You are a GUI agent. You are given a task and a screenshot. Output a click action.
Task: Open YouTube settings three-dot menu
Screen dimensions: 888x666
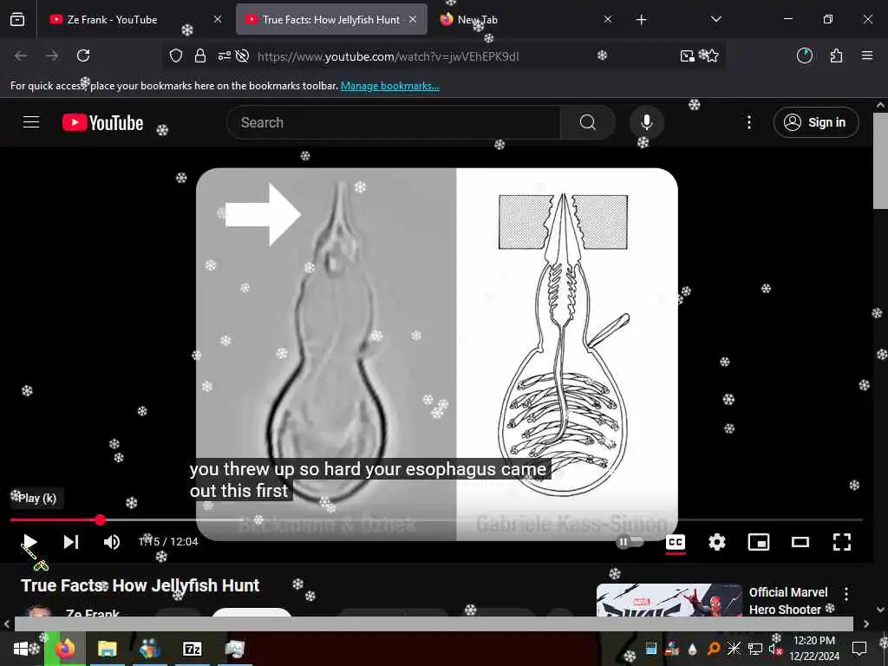(x=748, y=122)
